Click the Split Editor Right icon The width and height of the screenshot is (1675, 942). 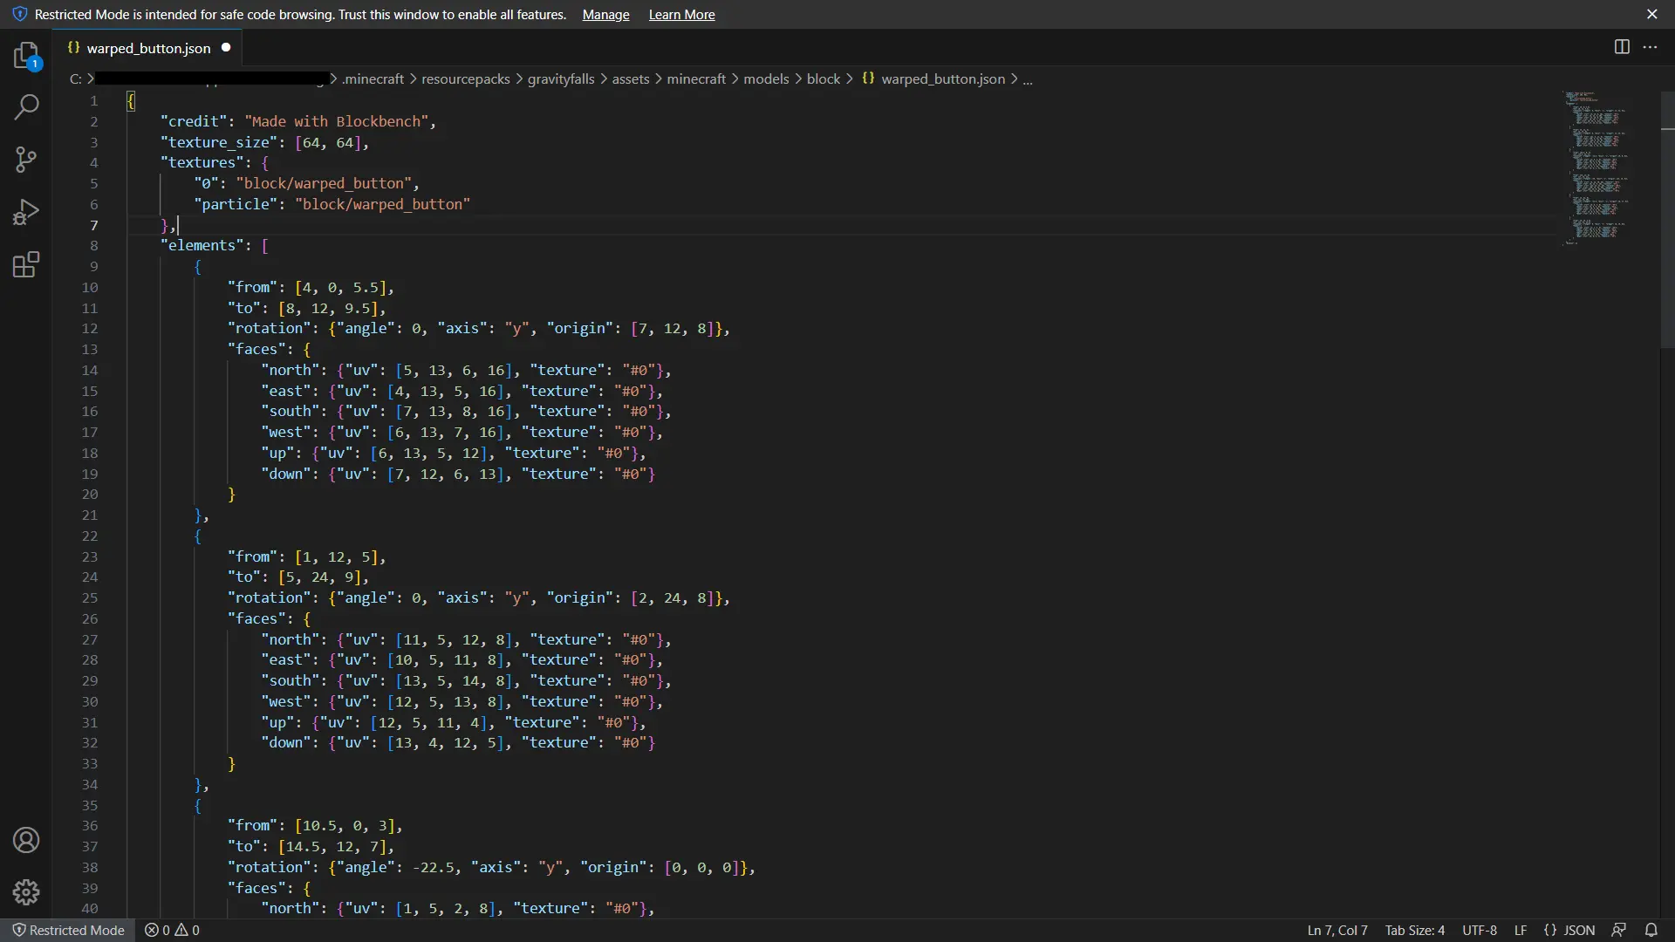point(1622,47)
